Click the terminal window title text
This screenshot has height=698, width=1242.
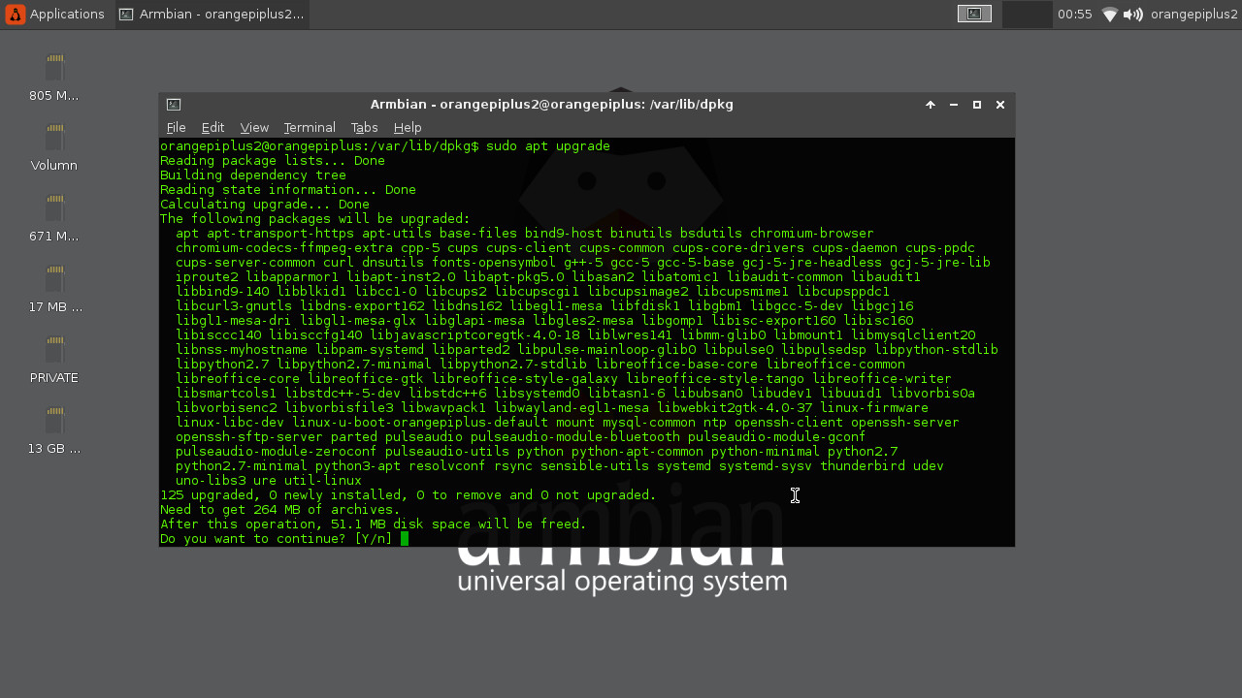coord(552,105)
